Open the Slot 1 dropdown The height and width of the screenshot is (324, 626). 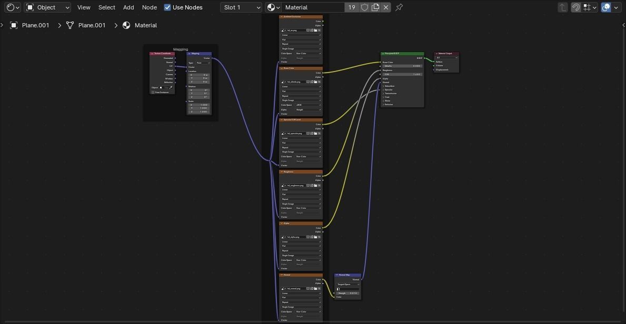point(241,7)
